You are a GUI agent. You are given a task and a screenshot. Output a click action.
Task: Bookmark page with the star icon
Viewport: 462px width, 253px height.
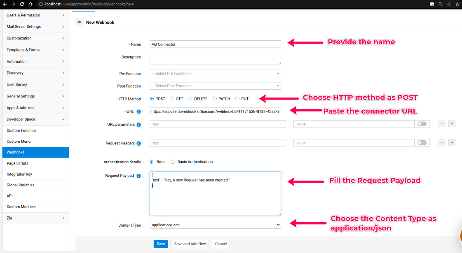click(x=457, y=4)
